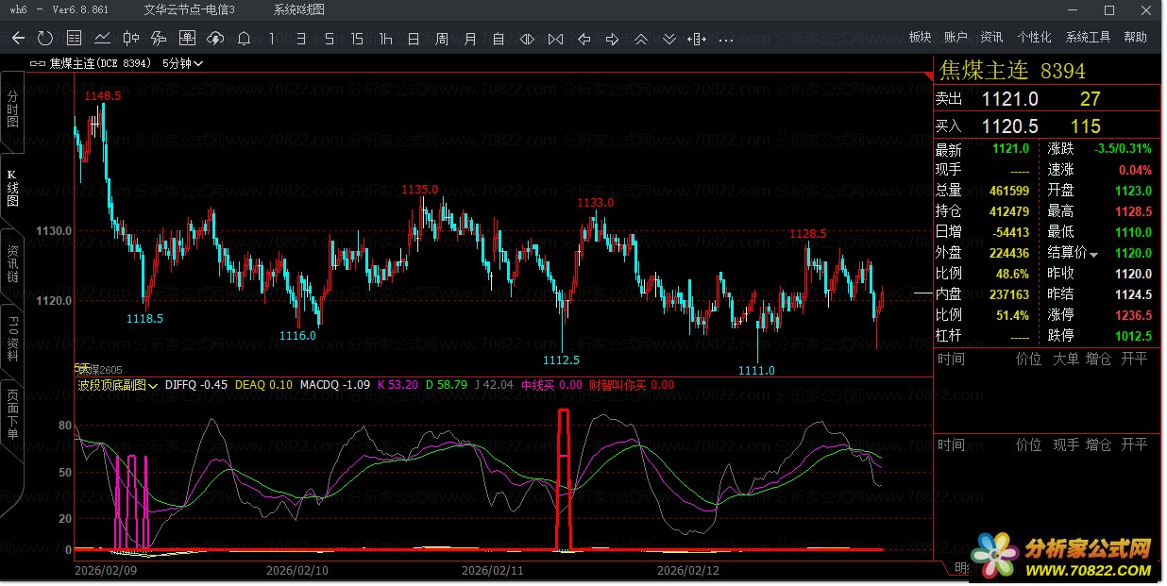Click the candlestick chart icon

(130, 39)
